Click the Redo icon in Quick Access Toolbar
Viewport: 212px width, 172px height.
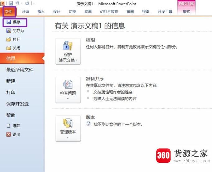(27, 3)
